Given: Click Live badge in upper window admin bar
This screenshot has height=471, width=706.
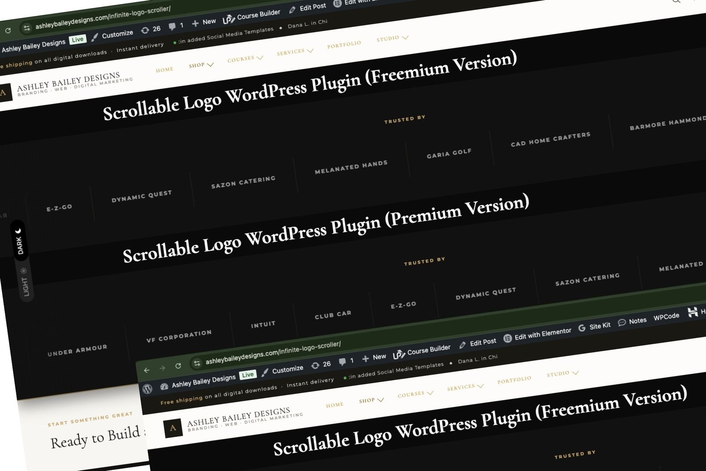Looking at the screenshot, I should [78, 39].
